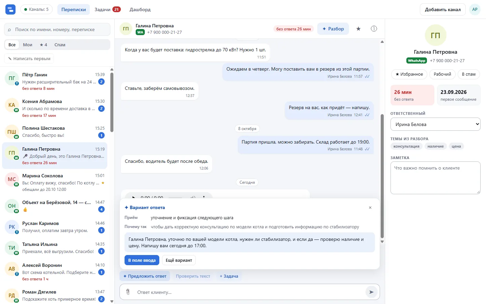Request another suggestion with Ещё вариант
The image size is (486, 304).
179,260
